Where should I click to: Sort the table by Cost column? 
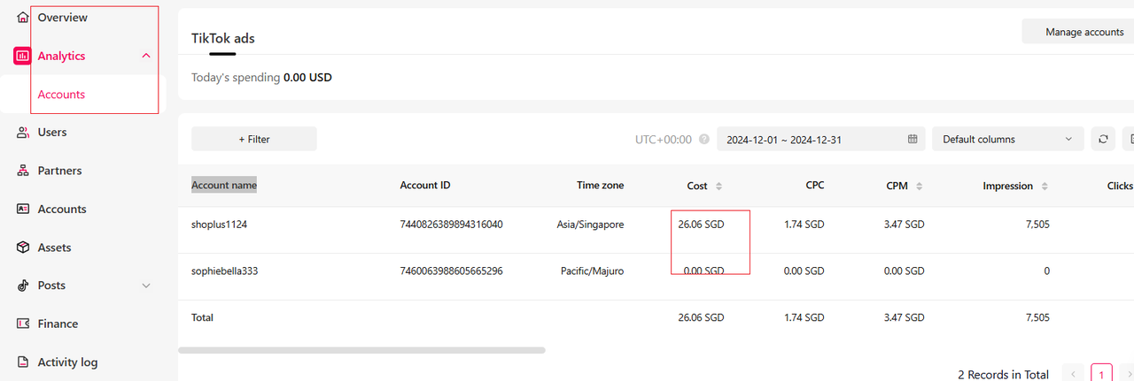[718, 187]
